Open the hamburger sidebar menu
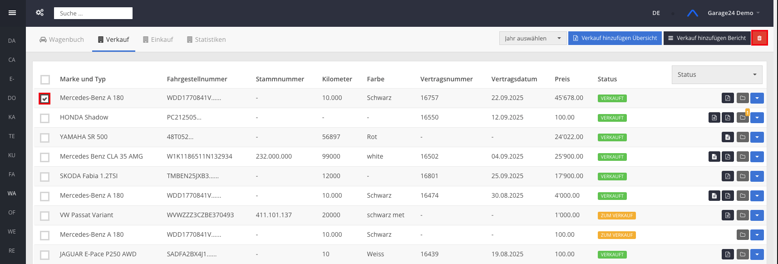This screenshot has width=778, height=264. click(x=12, y=13)
